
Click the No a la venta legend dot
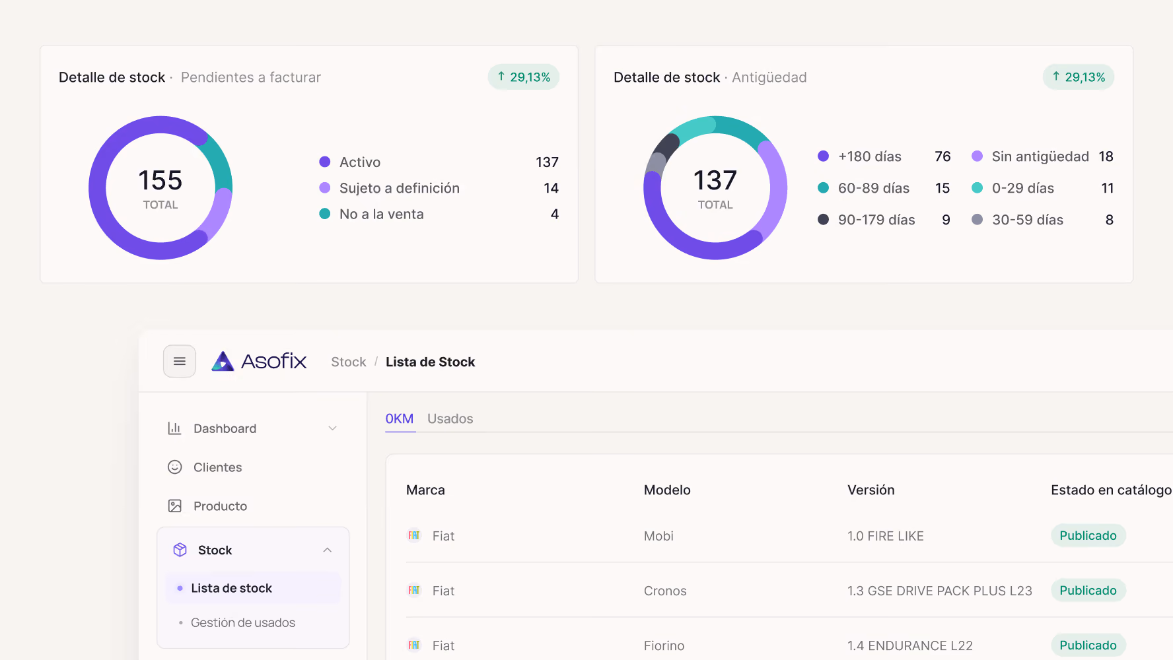pos(324,213)
